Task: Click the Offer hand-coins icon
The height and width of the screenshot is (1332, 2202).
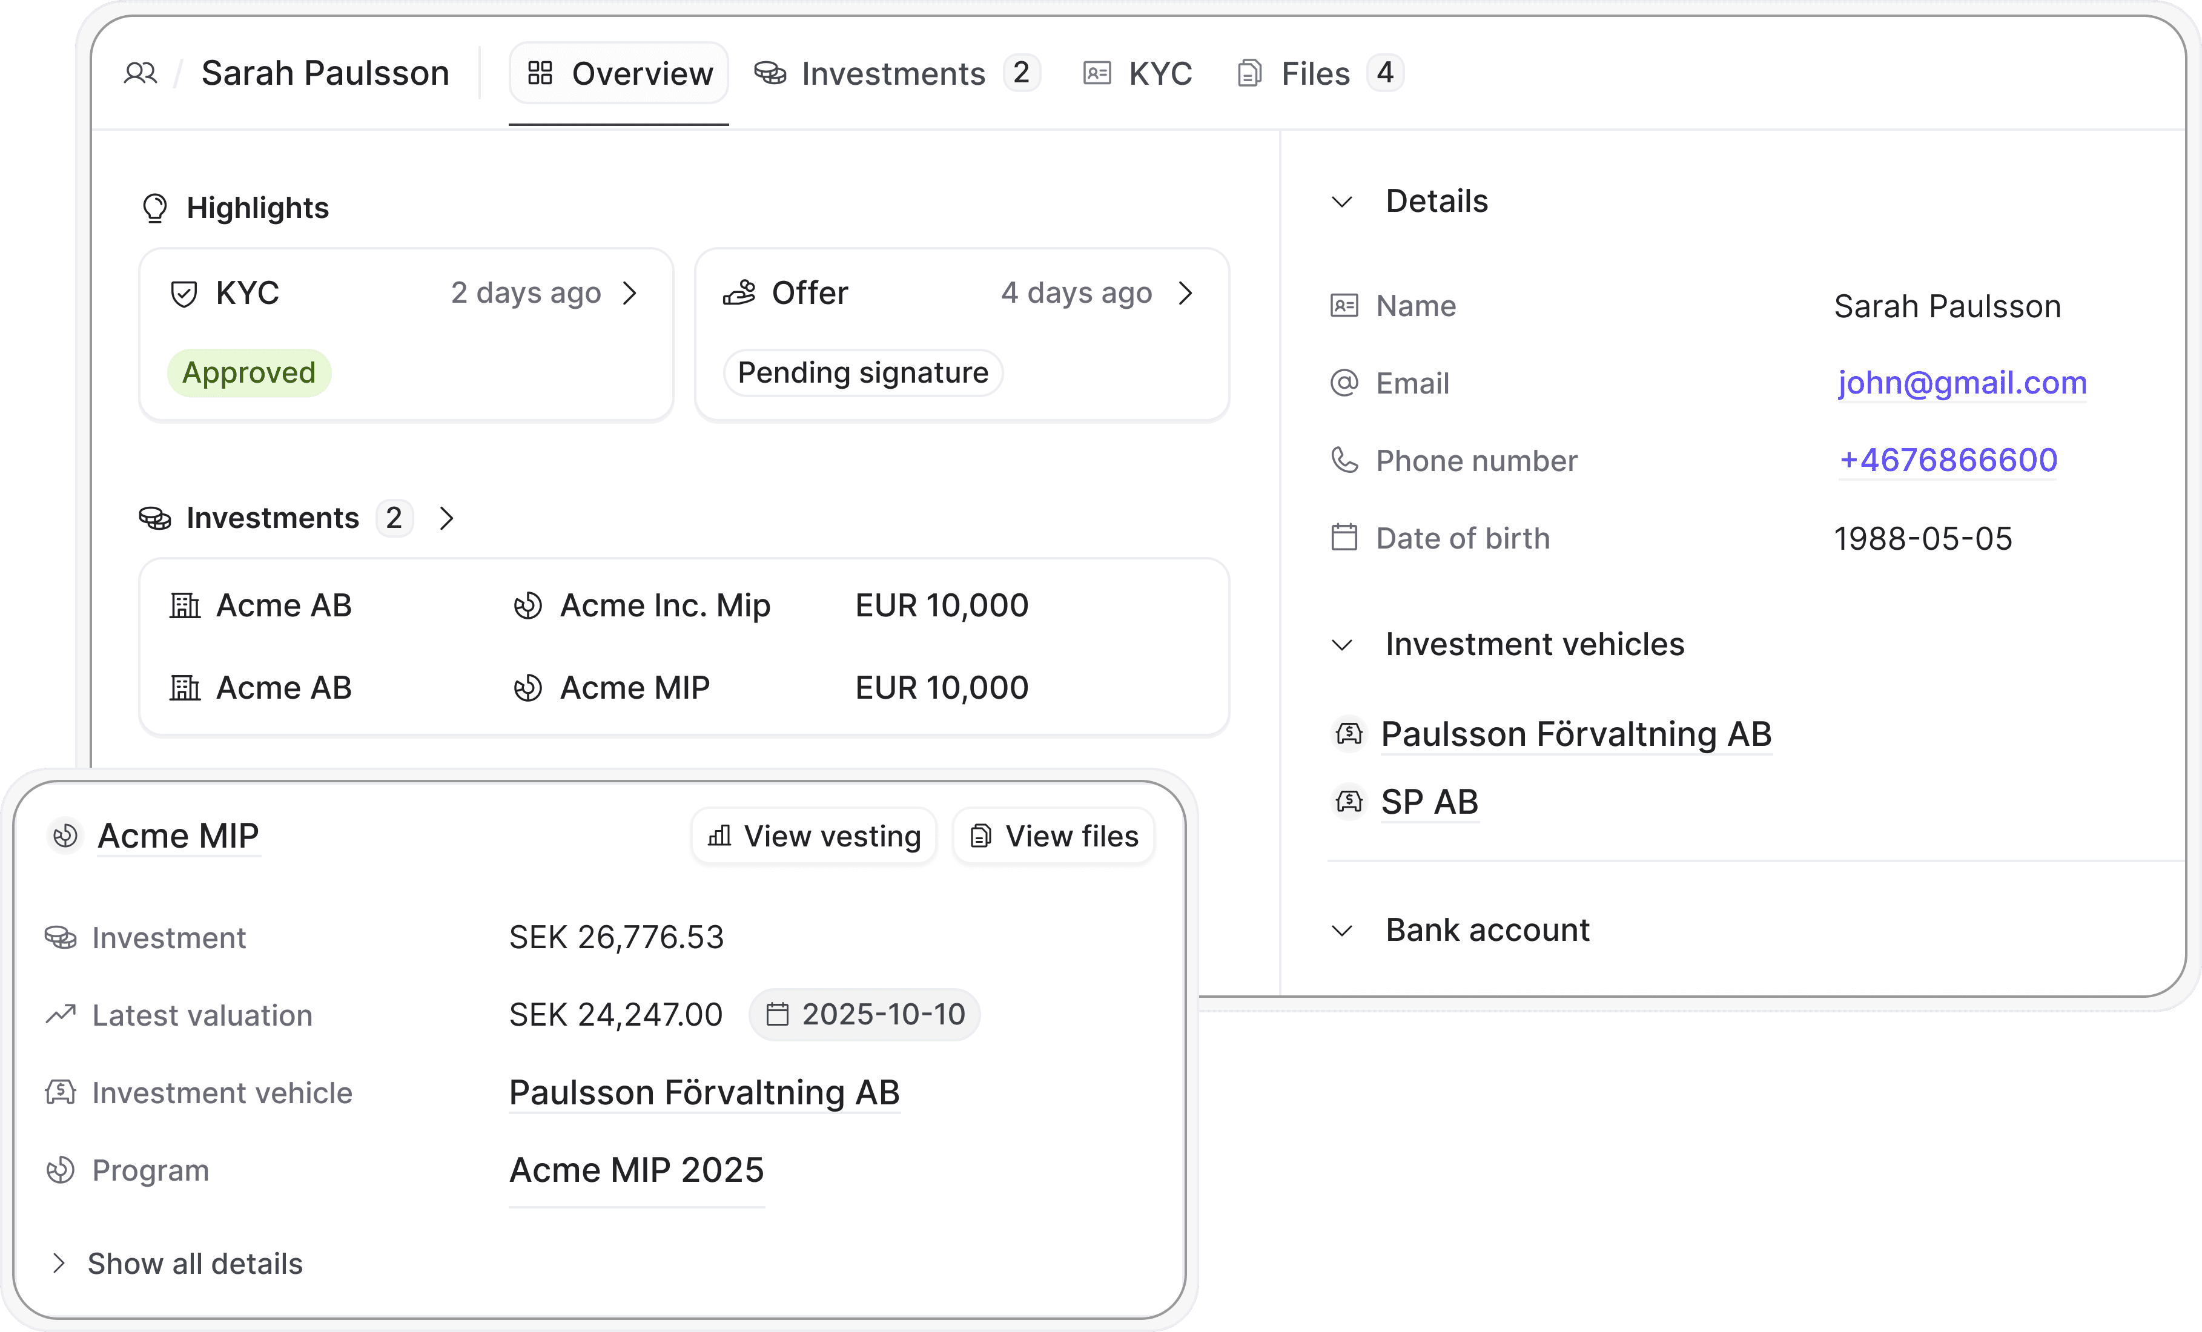Action: click(739, 293)
